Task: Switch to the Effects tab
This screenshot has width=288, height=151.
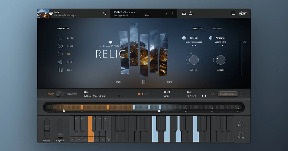Action: [x=197, y=28]
